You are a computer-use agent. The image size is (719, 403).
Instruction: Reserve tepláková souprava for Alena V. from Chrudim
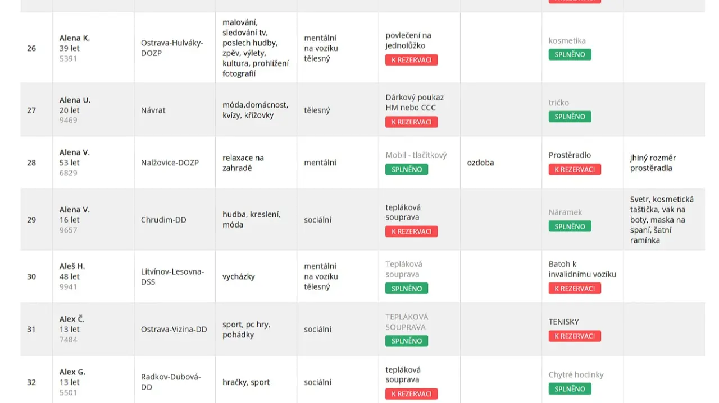(411, 231)
